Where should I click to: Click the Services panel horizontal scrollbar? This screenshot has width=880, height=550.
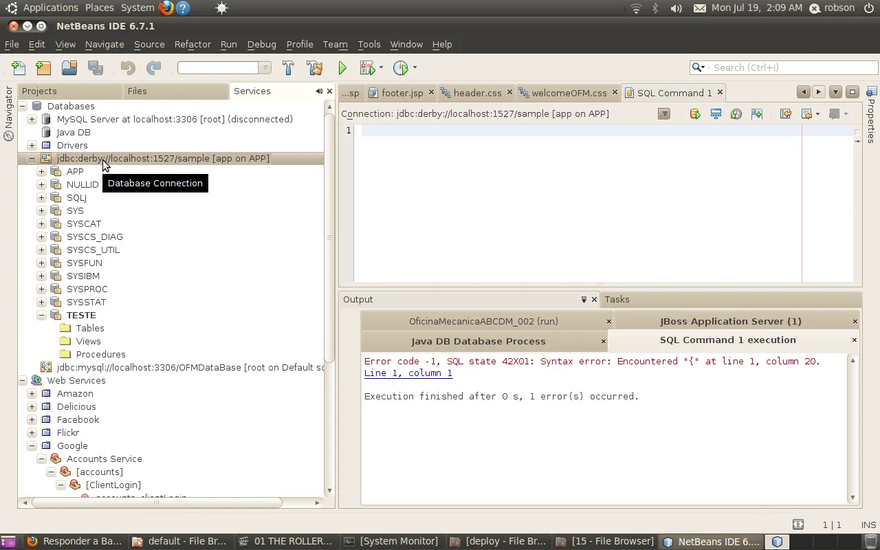tap(157, 503)
